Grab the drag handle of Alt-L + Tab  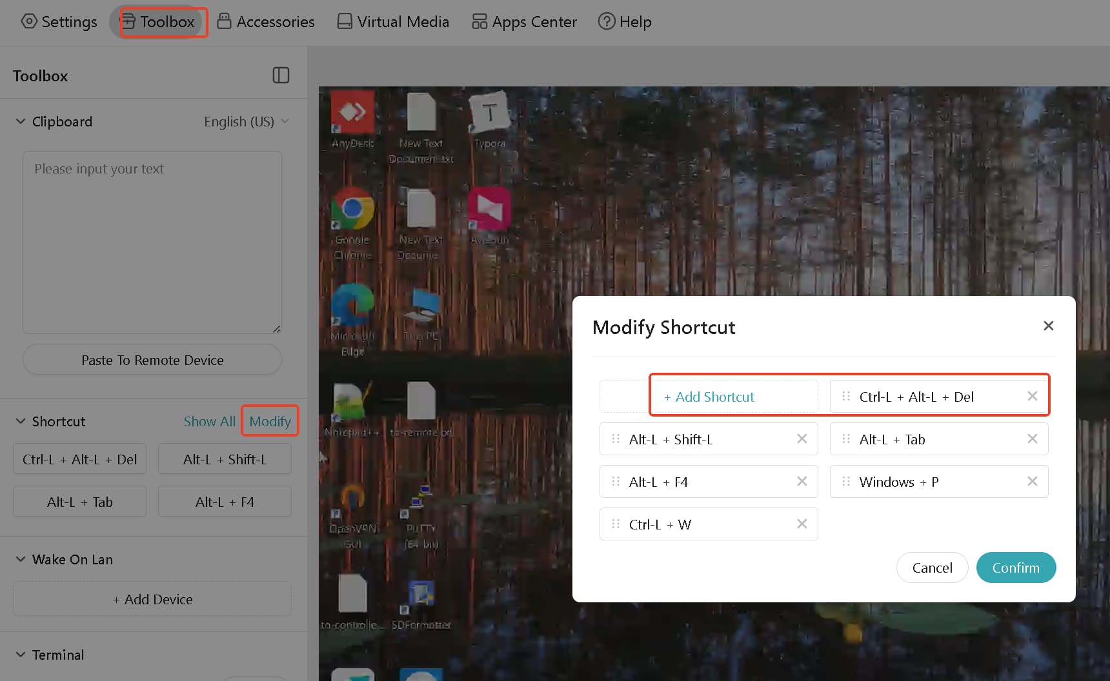846,439
